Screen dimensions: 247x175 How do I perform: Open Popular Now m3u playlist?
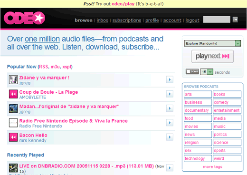55,67
